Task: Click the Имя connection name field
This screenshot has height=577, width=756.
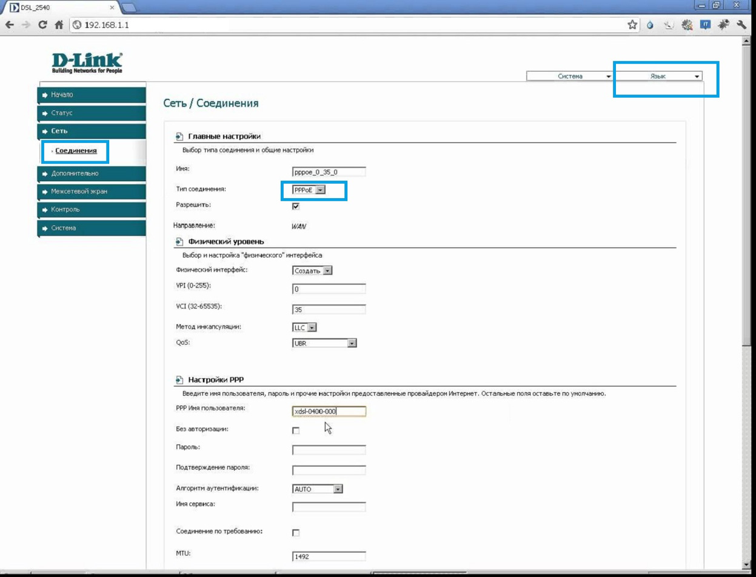Action: click(x=329, y=172)
